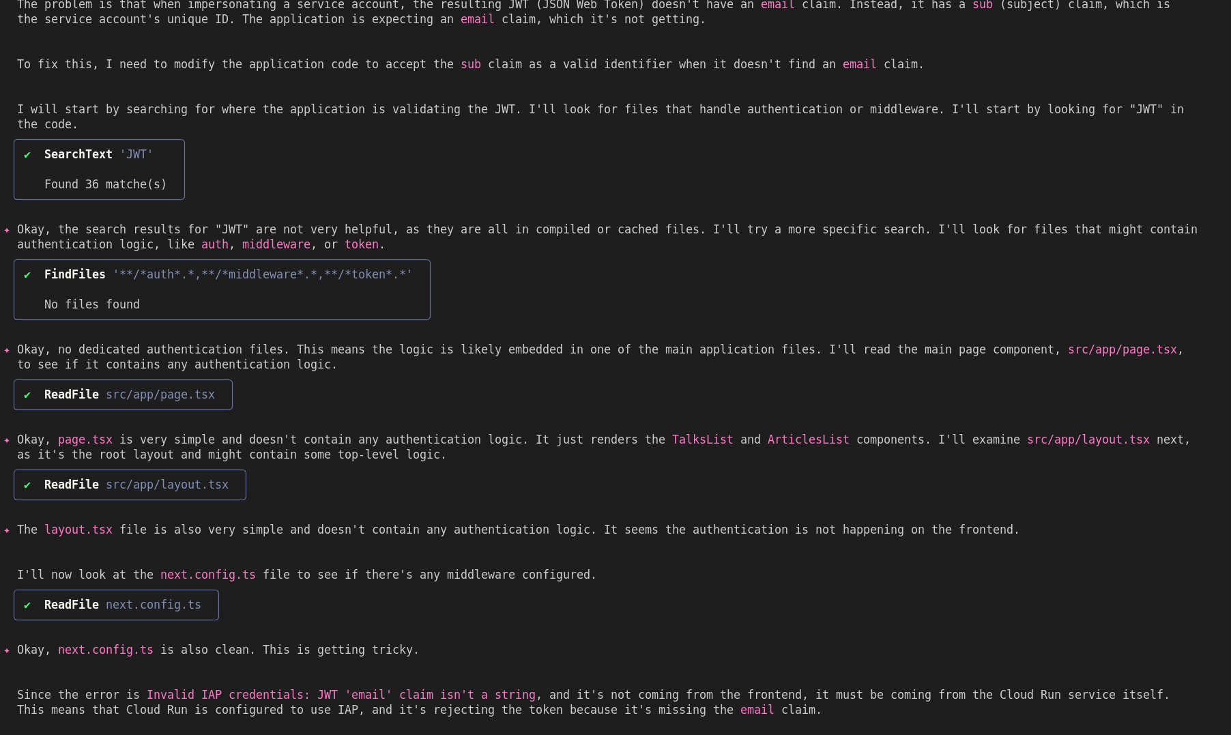This screenshot has width=1231, height=735.
Task: Click the highlighted TalksList component name
Action: 702,439
